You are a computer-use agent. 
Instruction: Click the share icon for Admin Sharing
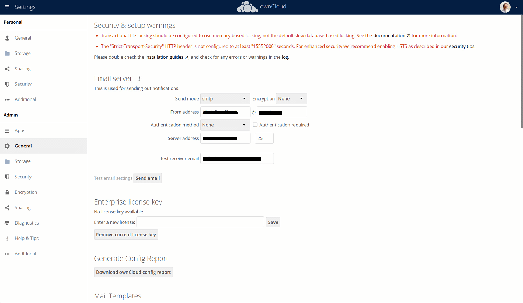tap(7, 208)
